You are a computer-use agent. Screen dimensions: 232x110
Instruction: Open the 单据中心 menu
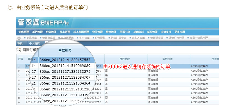[x=125, y=32]
